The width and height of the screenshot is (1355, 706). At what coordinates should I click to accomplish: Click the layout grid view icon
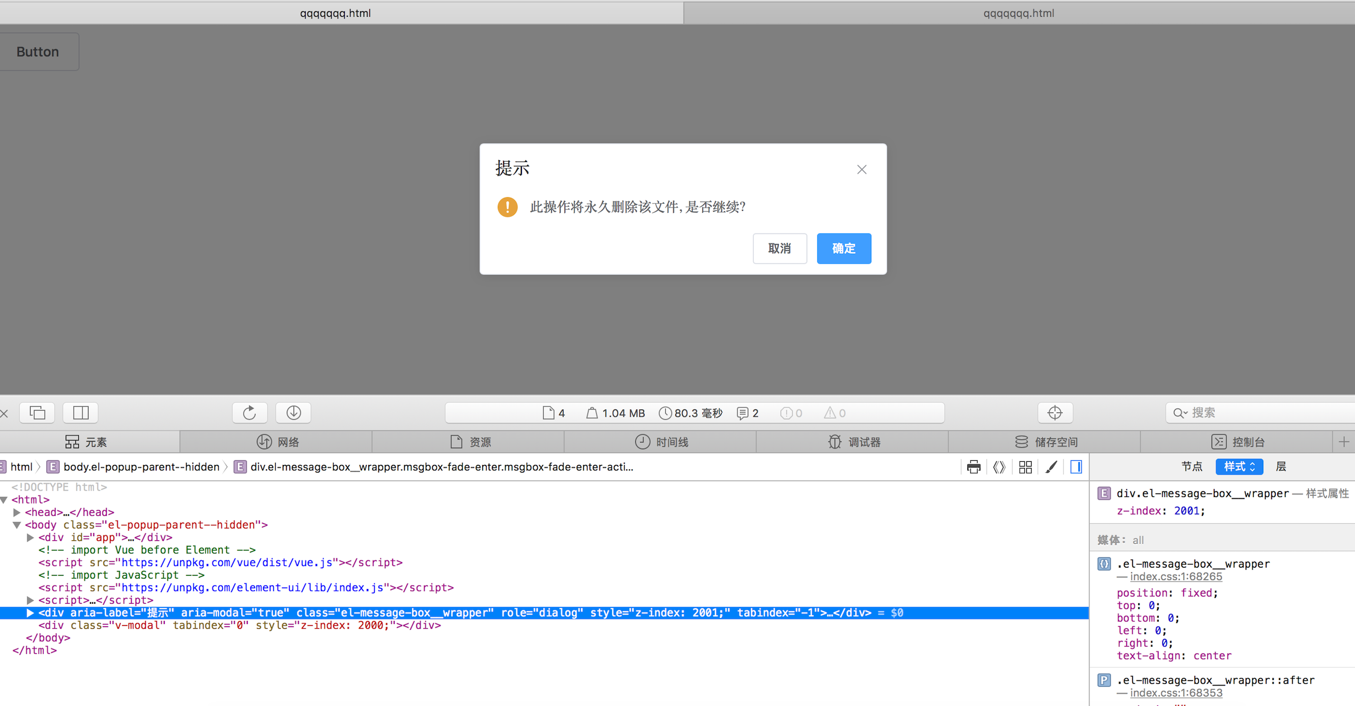coord(1025,466)
